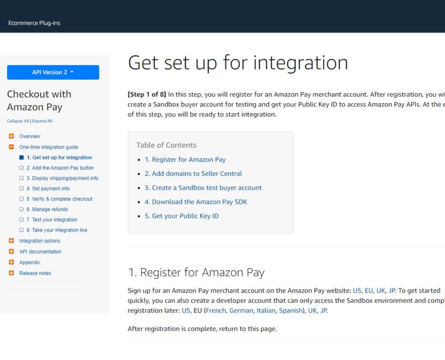The image size is (445, 360).
Task: Jump to Get your Public Key ID
Action: [182, 216]
